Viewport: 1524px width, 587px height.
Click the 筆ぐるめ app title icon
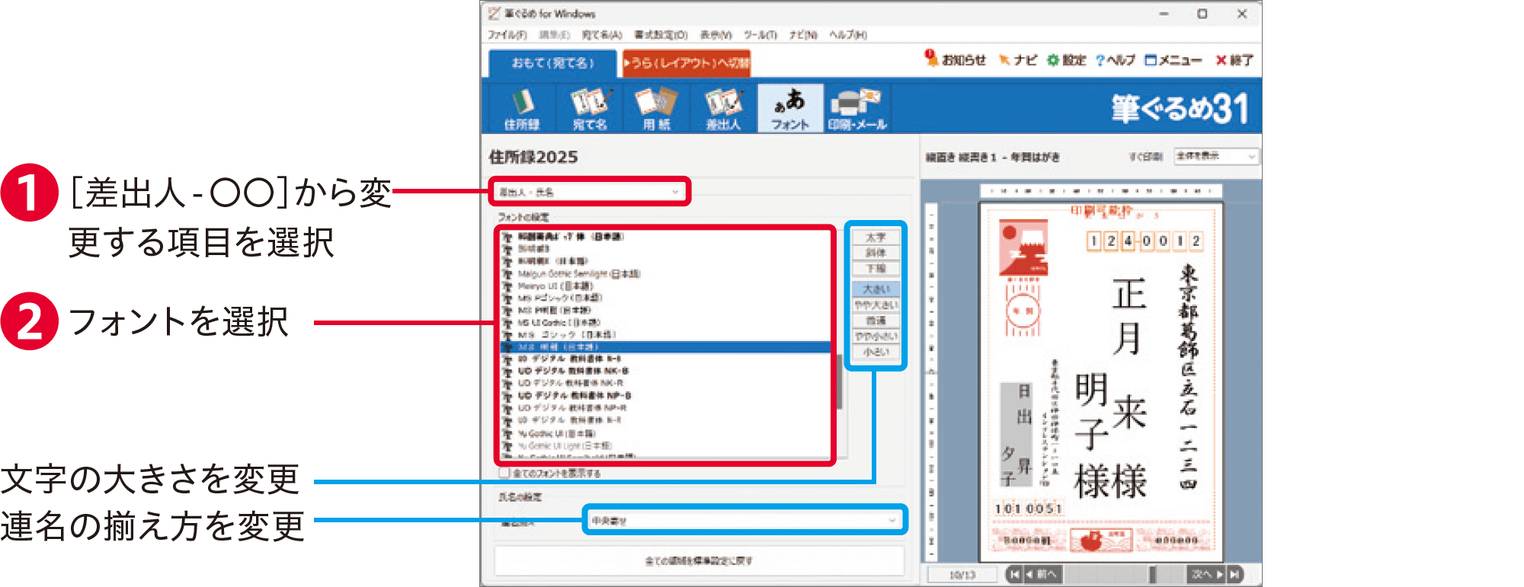point(494,13)
